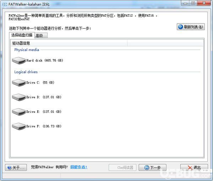The height and width of the screenshot is (181, 213).
Task: Select Drive F: (136.73 GB) label
Action: [x=44, y=126]
